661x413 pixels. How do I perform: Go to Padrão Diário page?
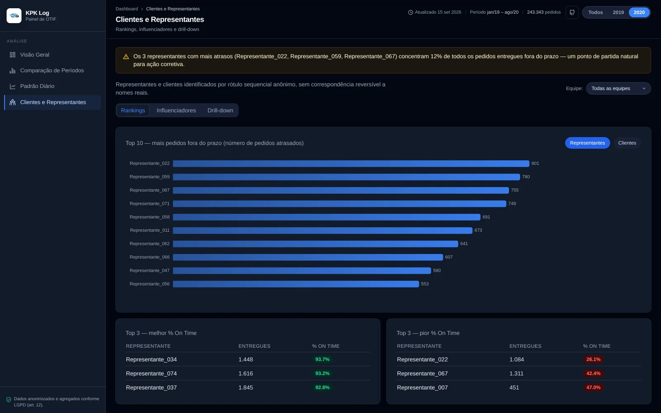tap(52, 86)
